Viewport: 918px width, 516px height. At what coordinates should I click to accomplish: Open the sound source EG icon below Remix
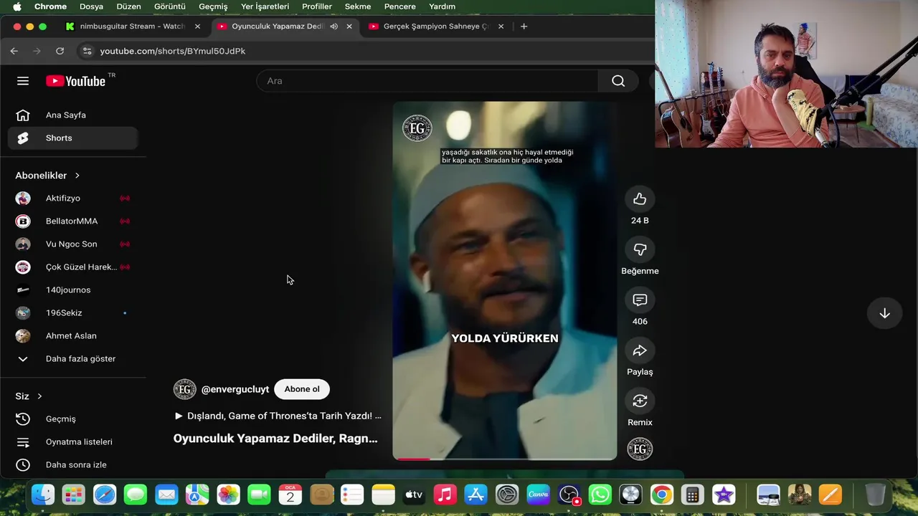pos(640,449)
